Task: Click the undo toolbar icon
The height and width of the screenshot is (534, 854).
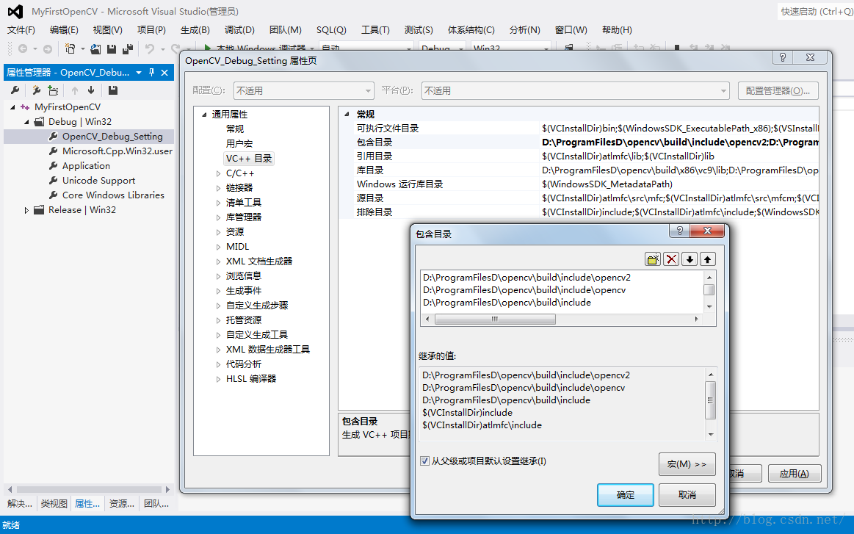Action: coord(150,48)
